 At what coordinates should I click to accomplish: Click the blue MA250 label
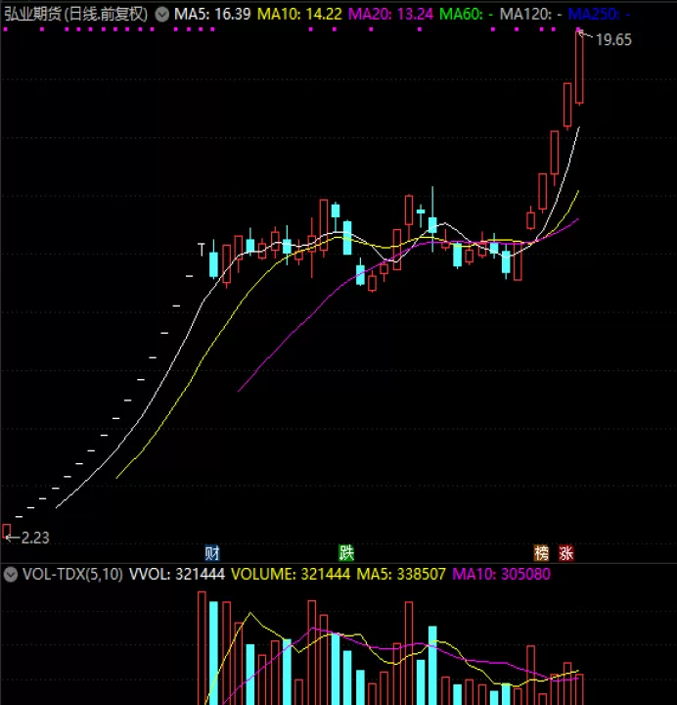599,15
